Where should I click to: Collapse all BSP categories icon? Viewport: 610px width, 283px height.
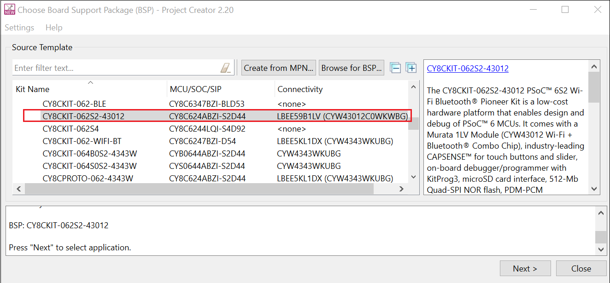click(x=395, y=68)
